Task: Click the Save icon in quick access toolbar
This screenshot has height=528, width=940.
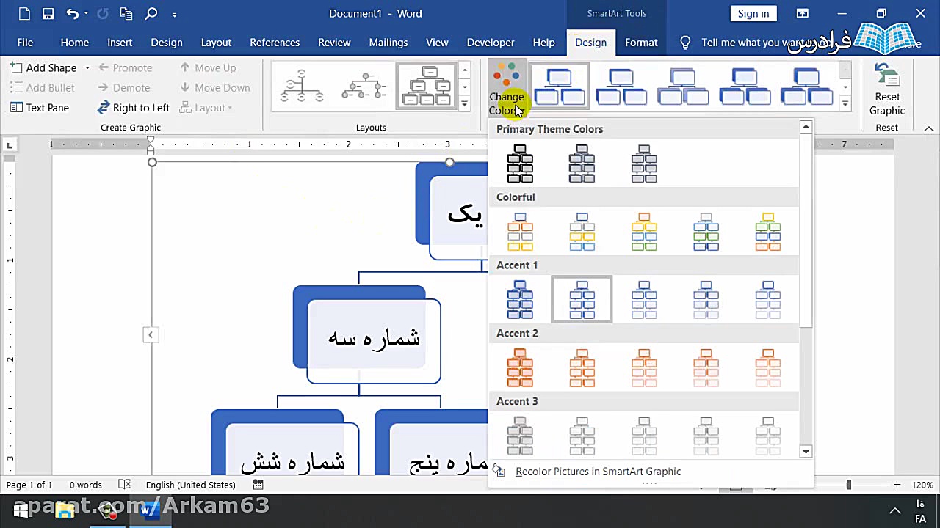Action: point(48,13)
